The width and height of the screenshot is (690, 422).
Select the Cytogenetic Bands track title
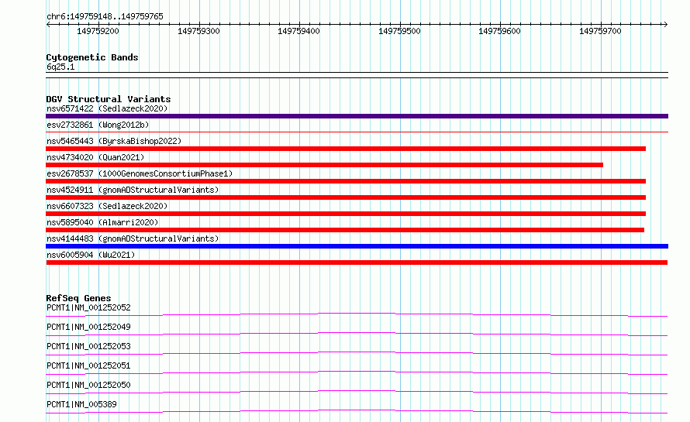pos(92,57)
